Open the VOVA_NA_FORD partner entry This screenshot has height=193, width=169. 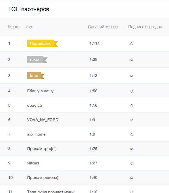coord(43,120)
